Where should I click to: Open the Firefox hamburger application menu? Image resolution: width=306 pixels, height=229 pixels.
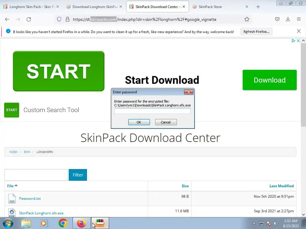(x=299, y=19)
